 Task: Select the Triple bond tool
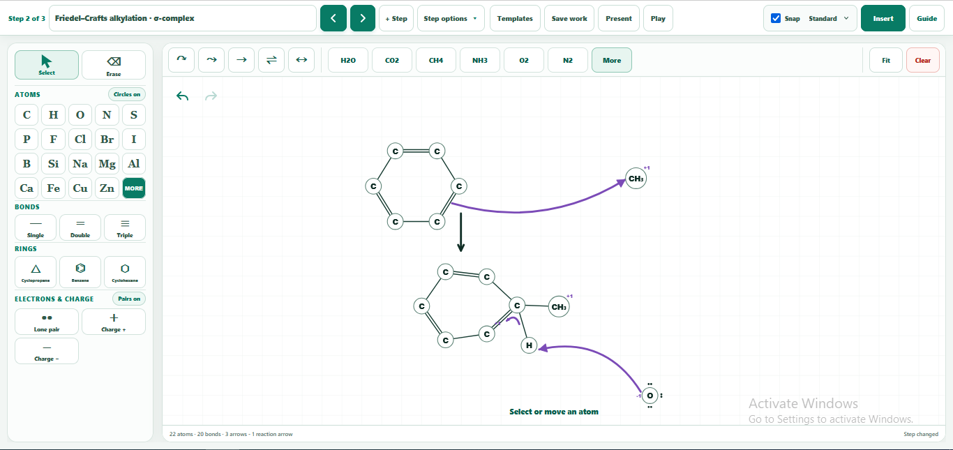tap(125, 227)
